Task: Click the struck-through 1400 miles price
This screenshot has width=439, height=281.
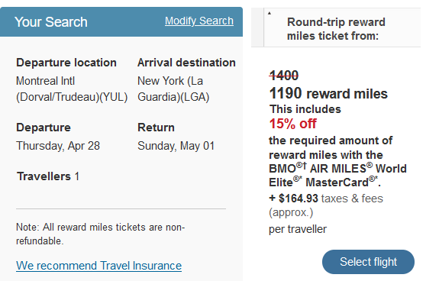Action: pos(284,76)
